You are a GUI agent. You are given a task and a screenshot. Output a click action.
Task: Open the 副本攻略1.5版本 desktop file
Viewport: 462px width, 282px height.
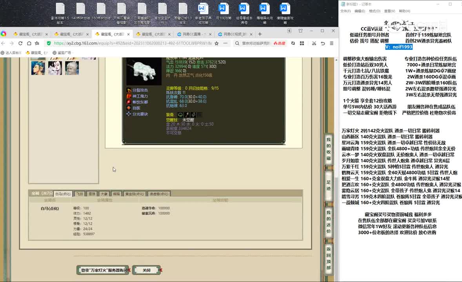click(60, 13)
